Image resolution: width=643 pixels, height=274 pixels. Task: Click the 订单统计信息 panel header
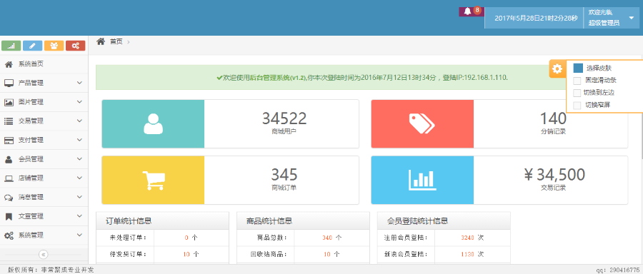tap(162, 220)
